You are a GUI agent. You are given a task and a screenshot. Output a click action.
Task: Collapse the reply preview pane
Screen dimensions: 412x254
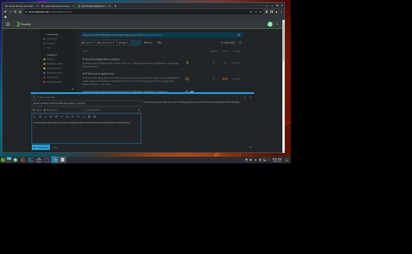[x=250, y=147]
